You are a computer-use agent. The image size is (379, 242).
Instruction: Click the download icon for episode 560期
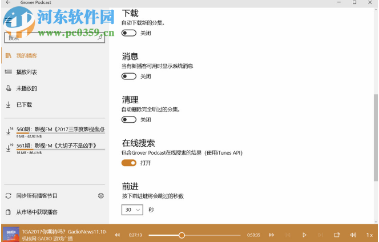pyautogui.click(x=8, y=132)
